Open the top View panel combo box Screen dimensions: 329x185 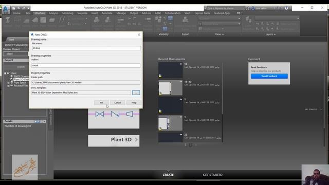point(220,18)
